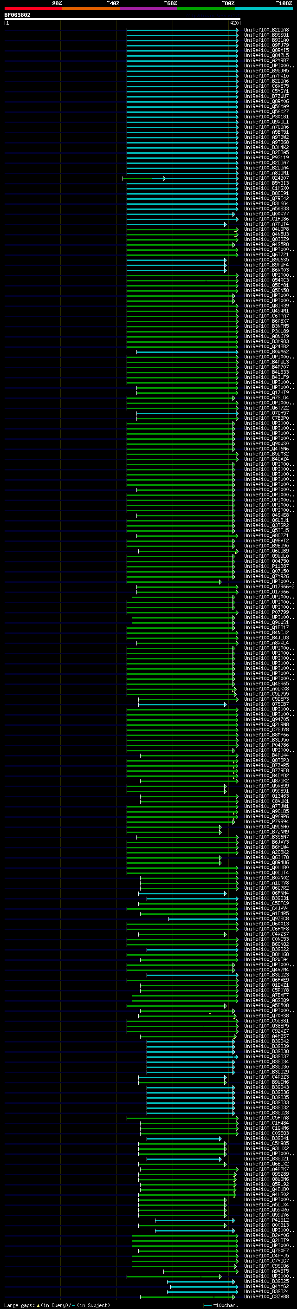Select hit label UniRef100_C5FTA8
The image size is (297, 1309).
[266, 1118]
